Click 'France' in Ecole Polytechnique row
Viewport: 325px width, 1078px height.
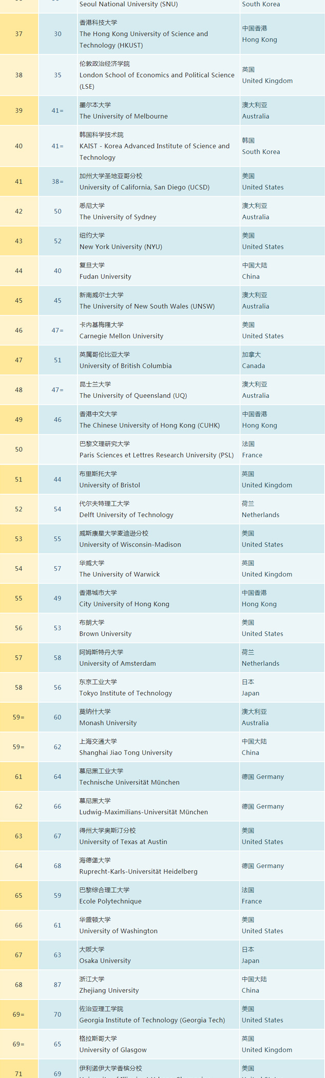pos(252,902)
